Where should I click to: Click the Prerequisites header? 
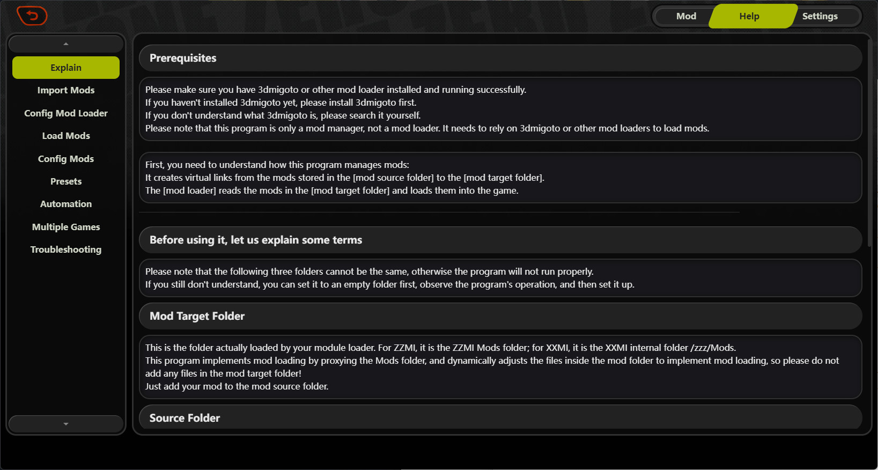[183, 58]
